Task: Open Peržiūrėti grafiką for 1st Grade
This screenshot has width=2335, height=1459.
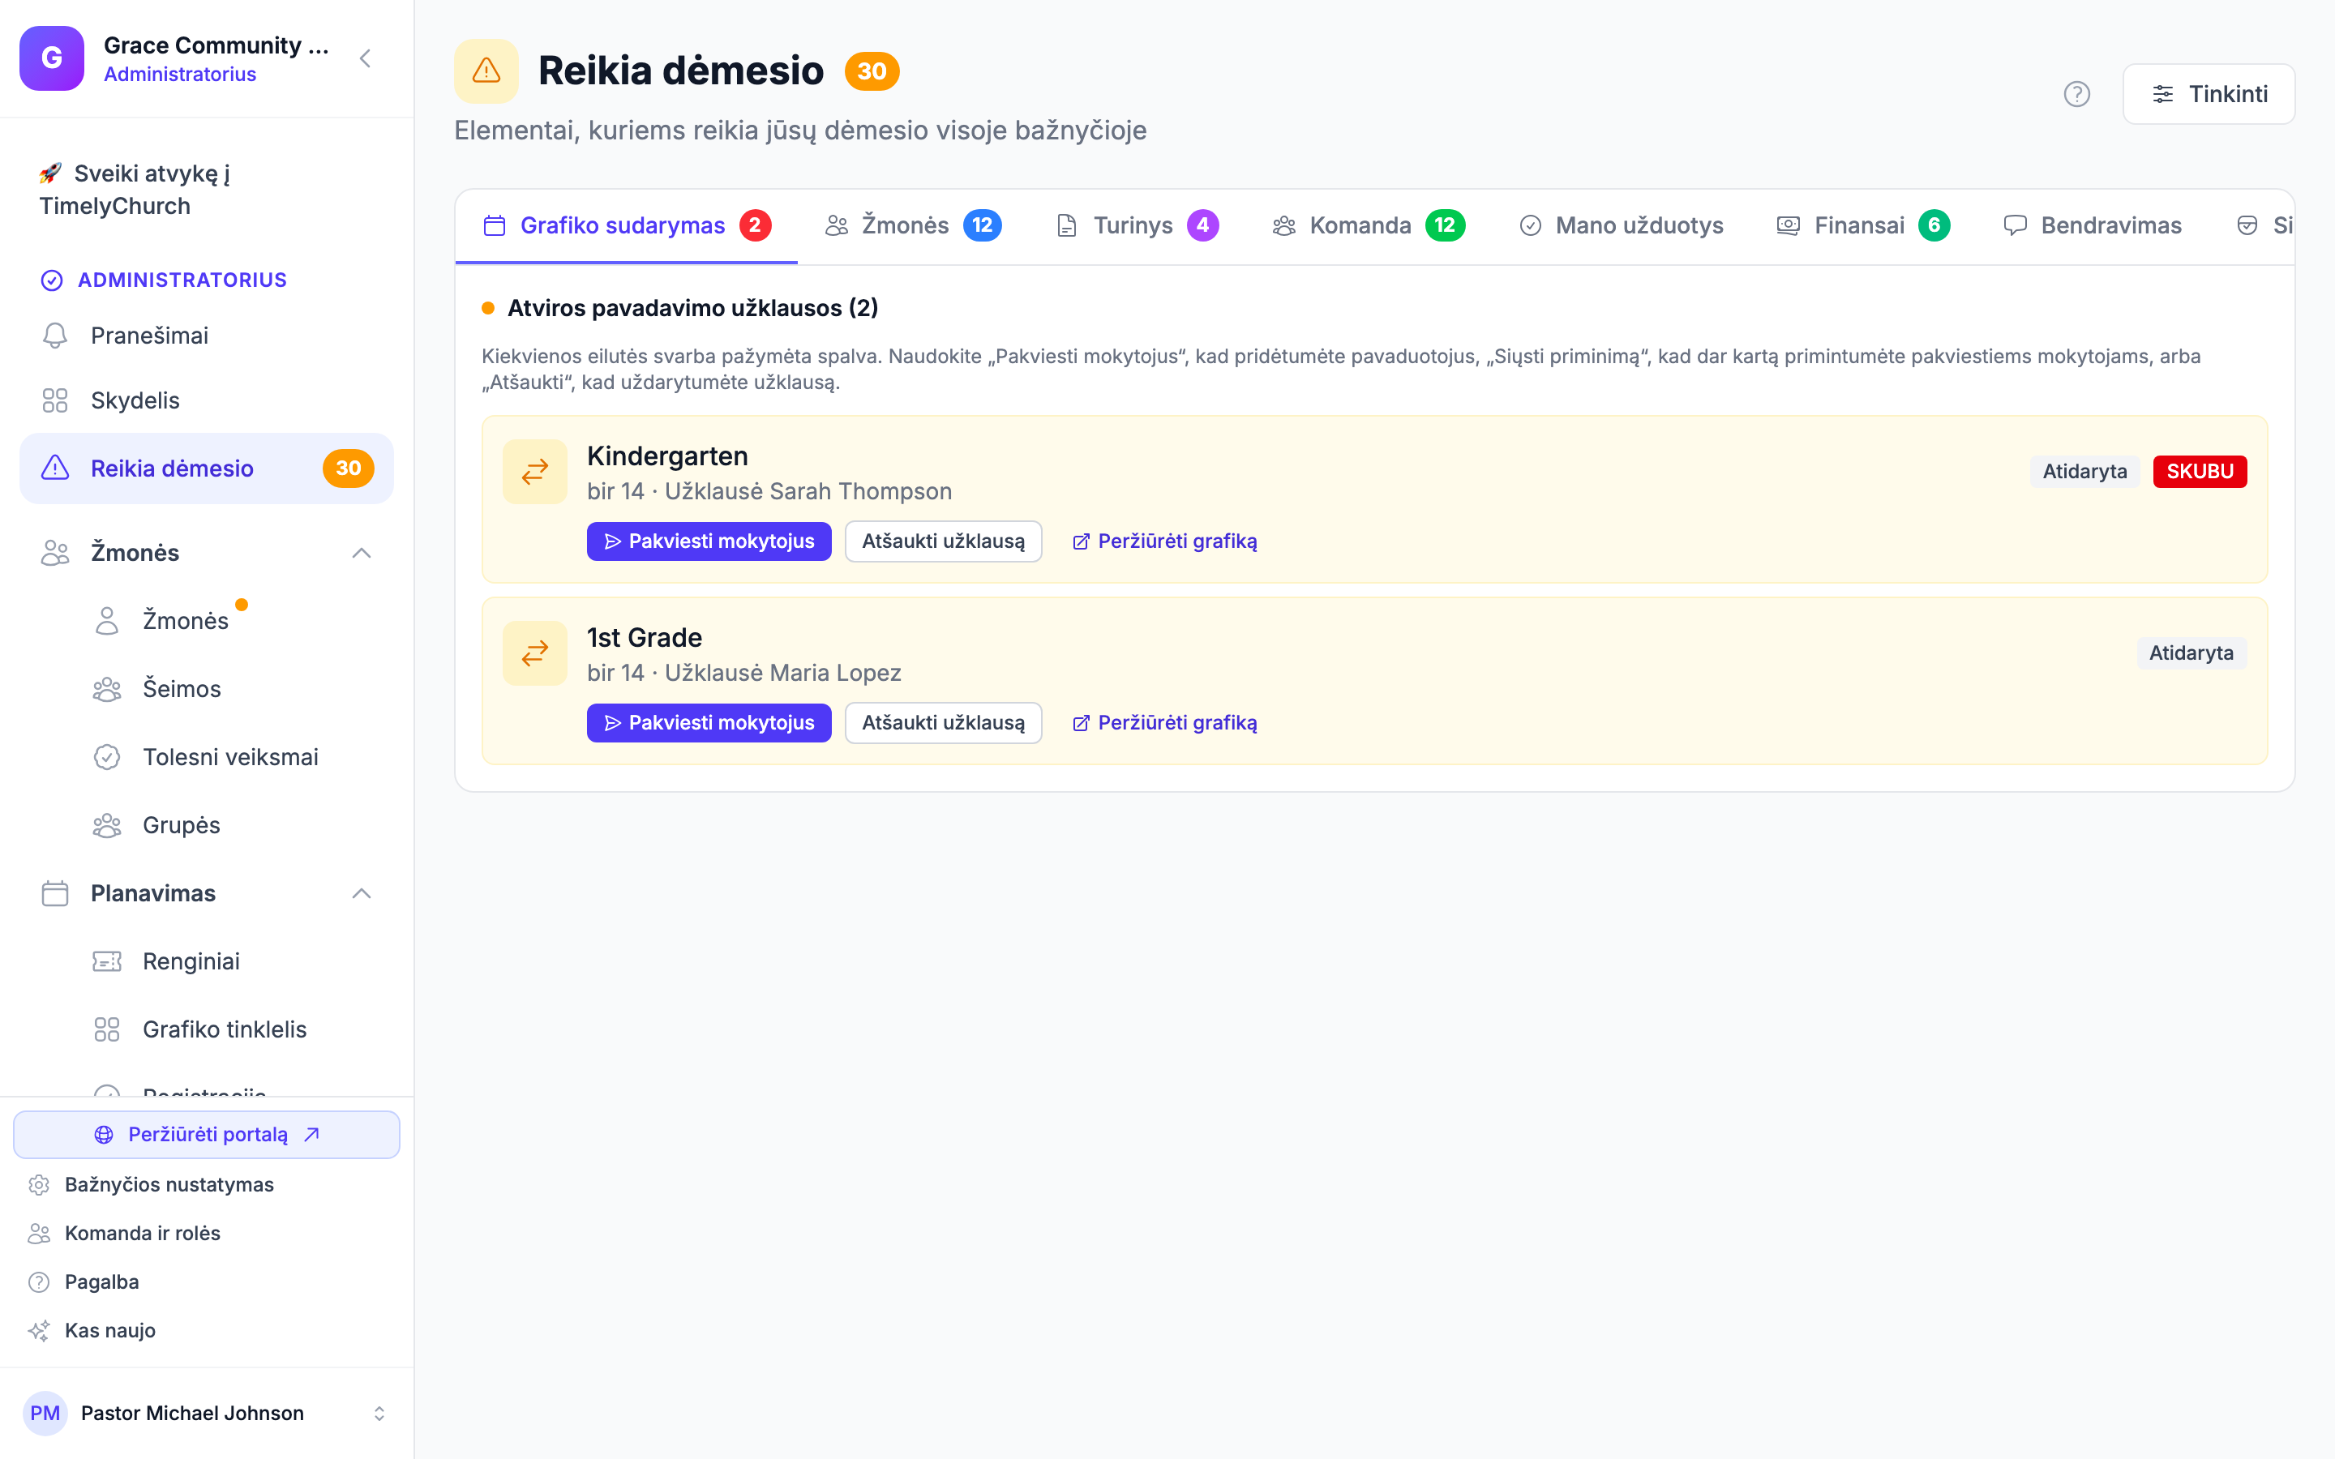Action: (1164, 723)
